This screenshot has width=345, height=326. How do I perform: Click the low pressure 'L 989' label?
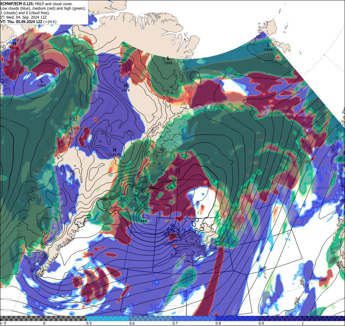click(x=144, y=218)
